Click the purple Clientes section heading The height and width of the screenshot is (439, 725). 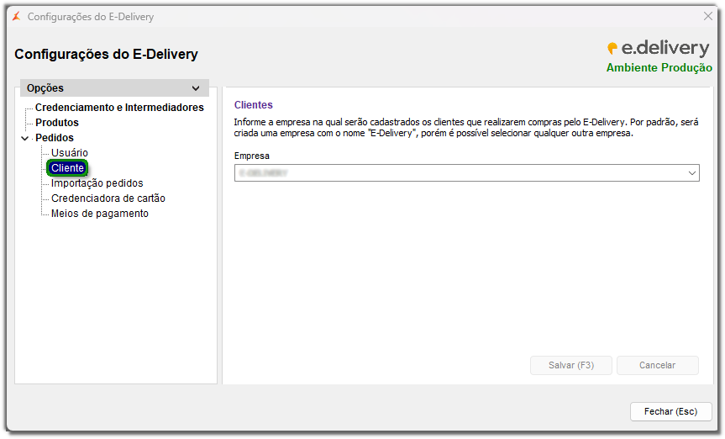(x=253, y=105)
